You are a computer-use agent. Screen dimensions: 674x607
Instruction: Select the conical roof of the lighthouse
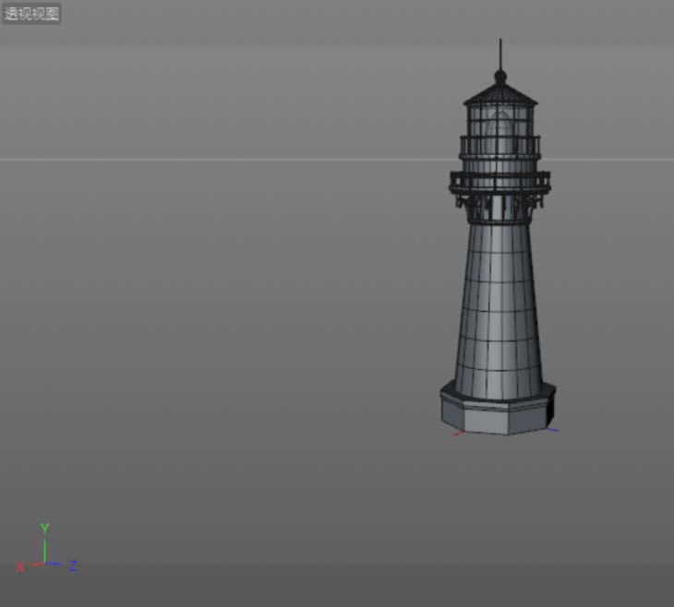click(500, 92)
